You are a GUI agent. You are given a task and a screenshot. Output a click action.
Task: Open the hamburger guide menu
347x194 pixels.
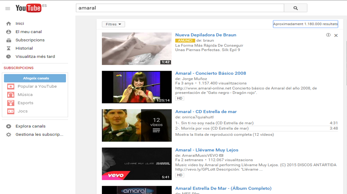(8, 9)
